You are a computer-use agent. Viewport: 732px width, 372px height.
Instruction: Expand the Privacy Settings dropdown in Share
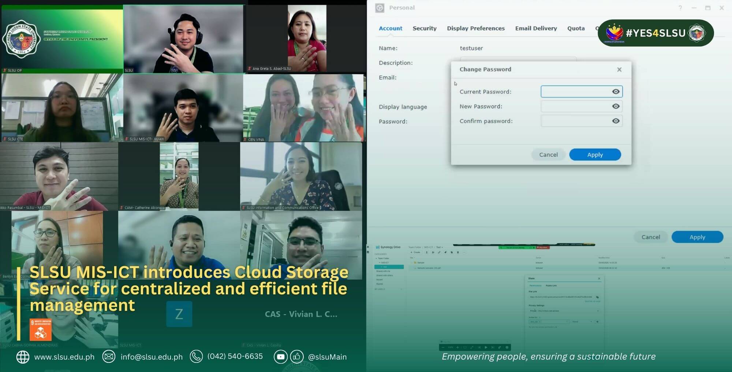pyautogui.click(x=598, y=311)
